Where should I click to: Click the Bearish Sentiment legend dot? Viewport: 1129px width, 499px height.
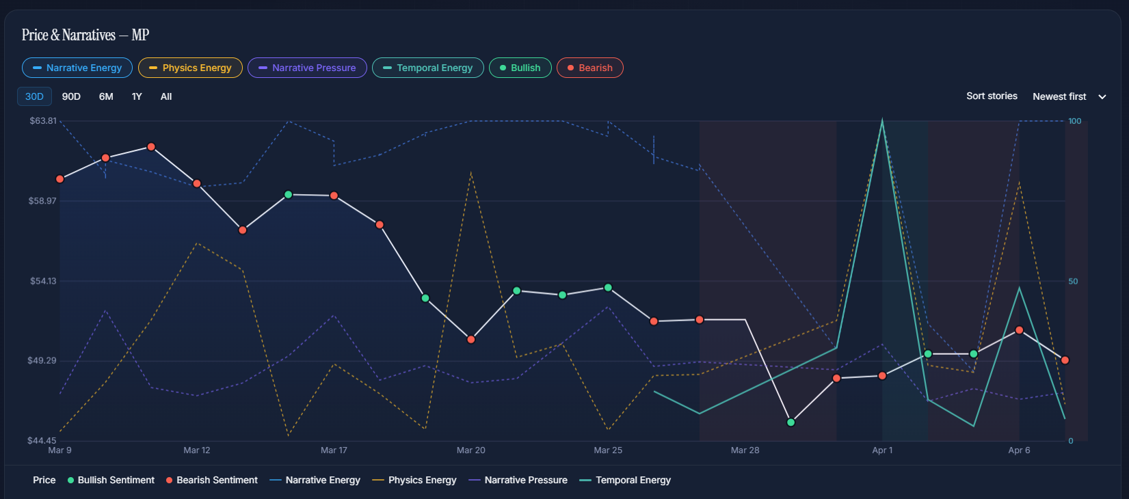click(x=170, y=481)
